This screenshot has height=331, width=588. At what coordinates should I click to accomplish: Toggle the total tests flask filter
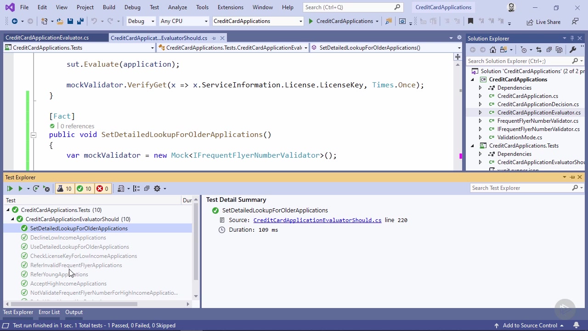[x=64, y=188]
